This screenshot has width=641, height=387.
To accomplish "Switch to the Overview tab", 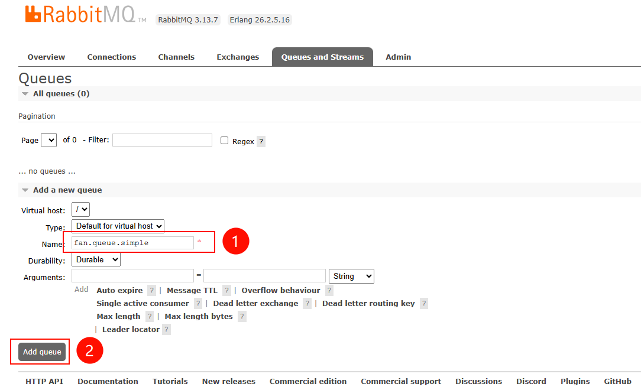I will click(46, 57).
